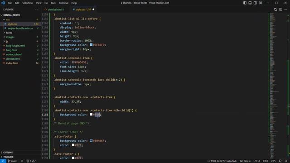Open Terminal menu

coord(63,3)
